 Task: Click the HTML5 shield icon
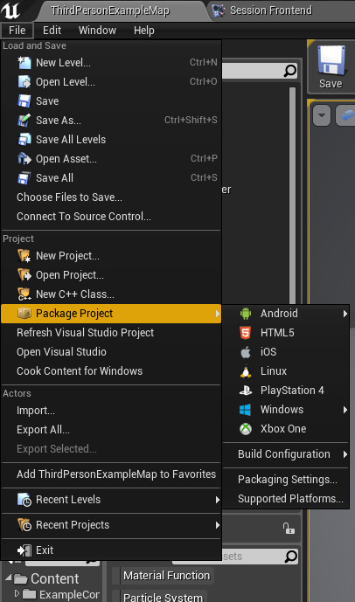point(246,333)
